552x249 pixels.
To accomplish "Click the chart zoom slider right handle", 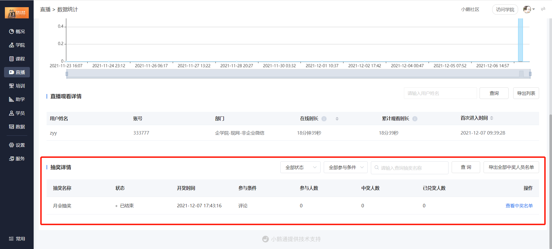I will [530, 74].
